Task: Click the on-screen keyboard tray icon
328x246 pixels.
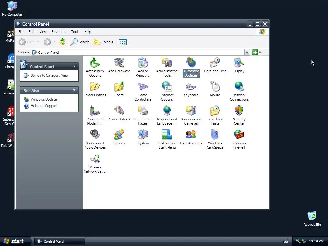Action: coord(285,242)
